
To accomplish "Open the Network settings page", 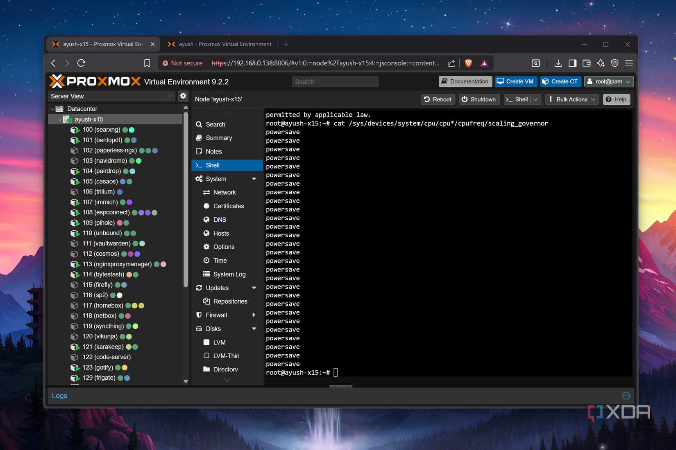I will coord(227,192).
